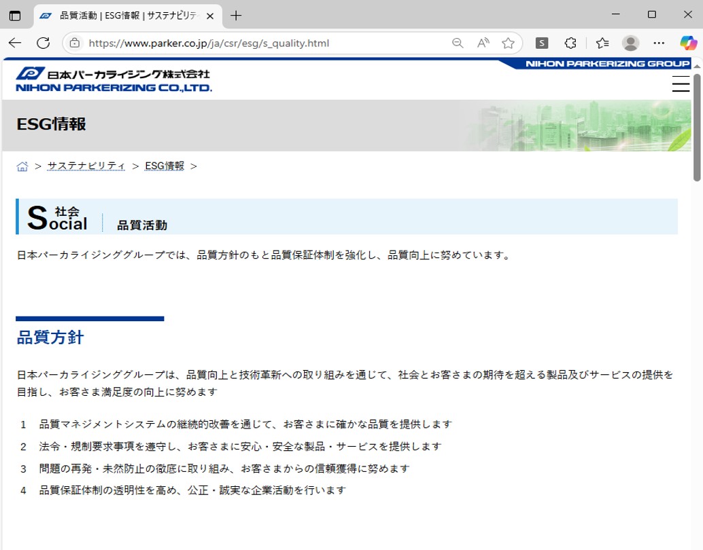Open the Extensions puzzle icon

(x=570, y=43)
